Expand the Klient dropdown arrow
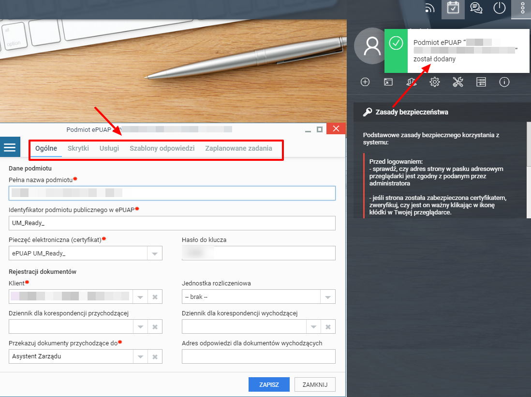 click(140, 297)
